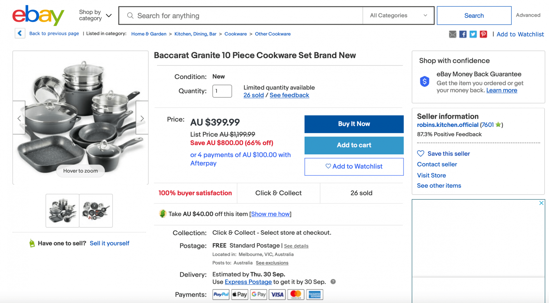Open the 26 sold tab
Image resolution: width=549 pixels, height=303 pixels.
click(361, 193)
